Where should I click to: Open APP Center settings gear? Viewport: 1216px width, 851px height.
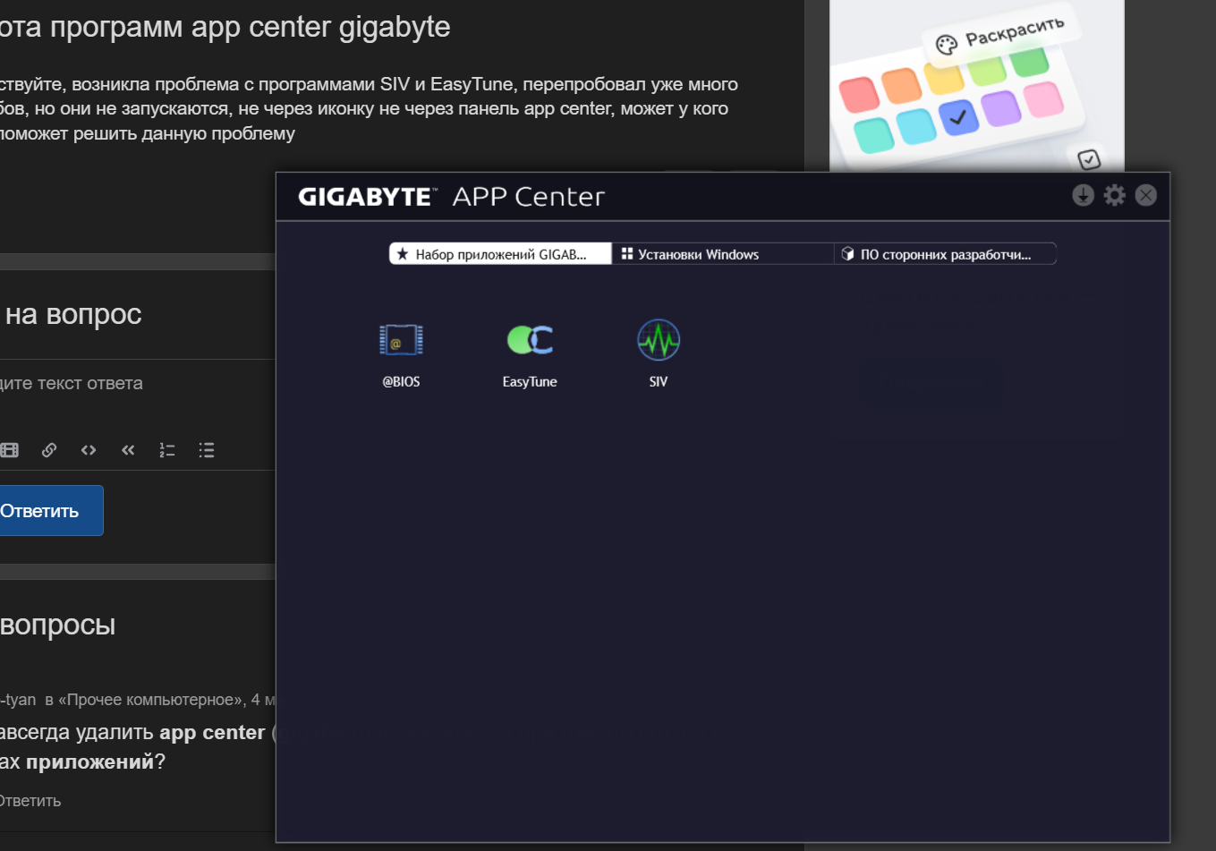1114,195
